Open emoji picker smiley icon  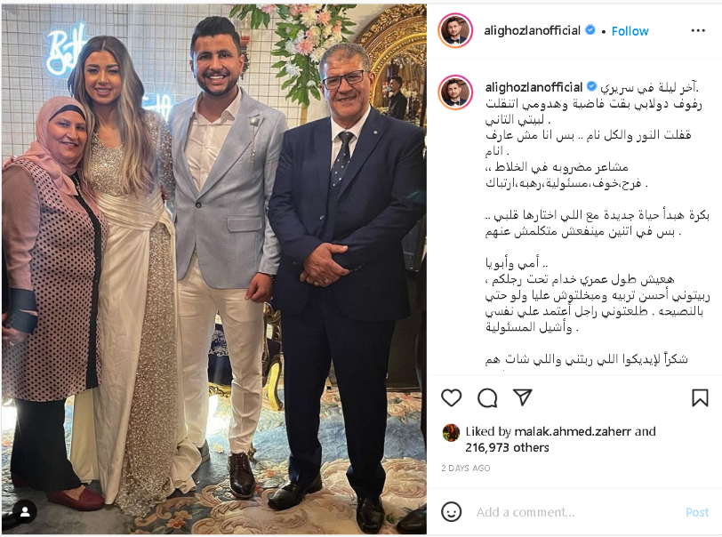tap(452, 512)
